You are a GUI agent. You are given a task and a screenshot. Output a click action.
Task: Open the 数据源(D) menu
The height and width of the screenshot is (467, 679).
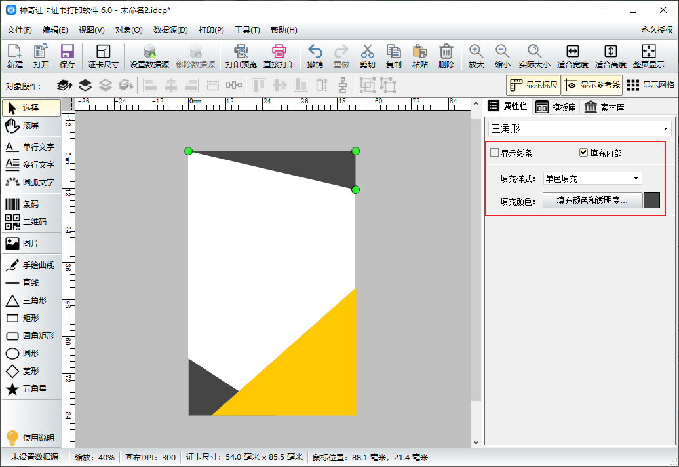[170, 30]
